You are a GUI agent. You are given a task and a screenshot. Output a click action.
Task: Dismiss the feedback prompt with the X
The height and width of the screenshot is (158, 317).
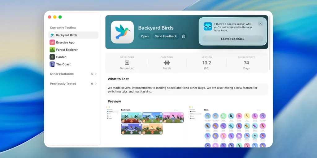[x=260, y=24]
